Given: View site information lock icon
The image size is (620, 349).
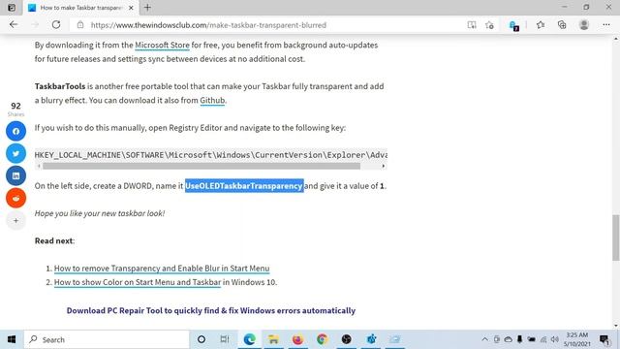Looking at the screenshot, I should [80, 25].
